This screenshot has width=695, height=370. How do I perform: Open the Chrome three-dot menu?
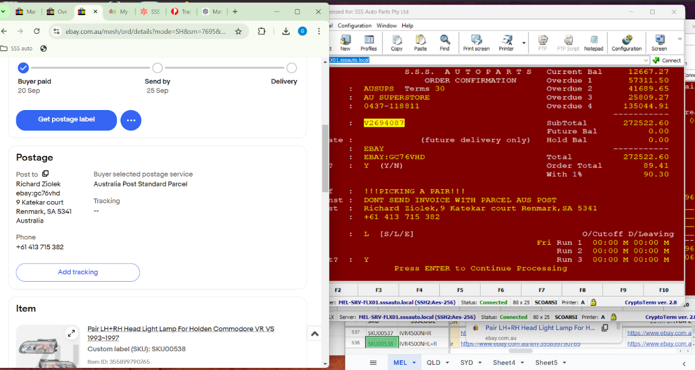click(319, 31)
